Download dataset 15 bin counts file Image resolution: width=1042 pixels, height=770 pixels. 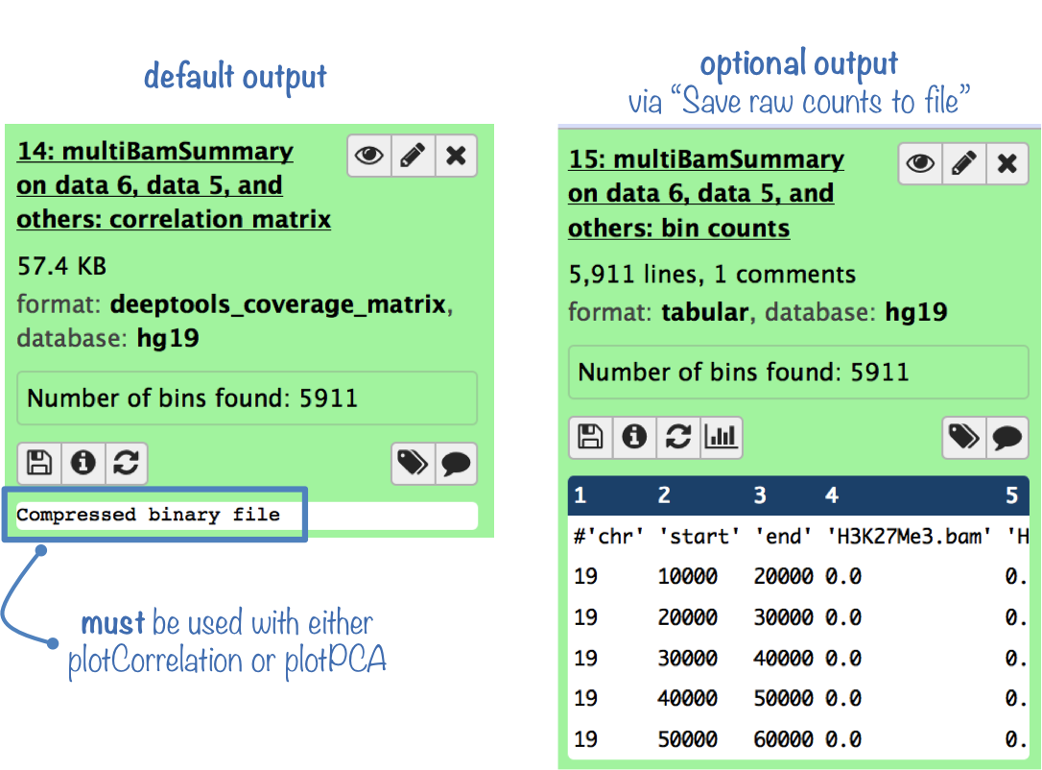point(590,437)
